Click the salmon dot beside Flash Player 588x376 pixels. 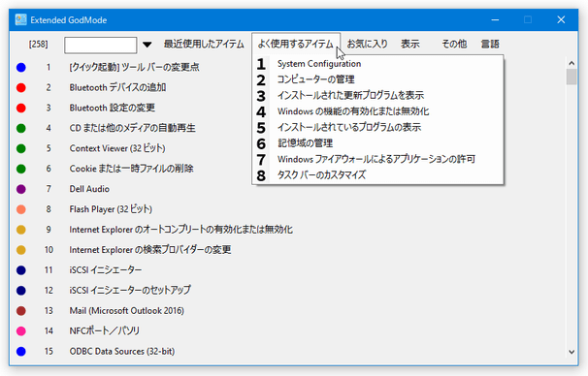point(21,209)
